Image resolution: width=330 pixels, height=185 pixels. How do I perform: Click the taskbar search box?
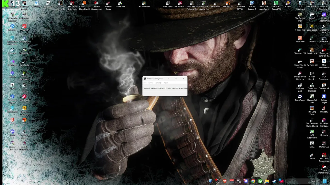click(x=303, y=181)
